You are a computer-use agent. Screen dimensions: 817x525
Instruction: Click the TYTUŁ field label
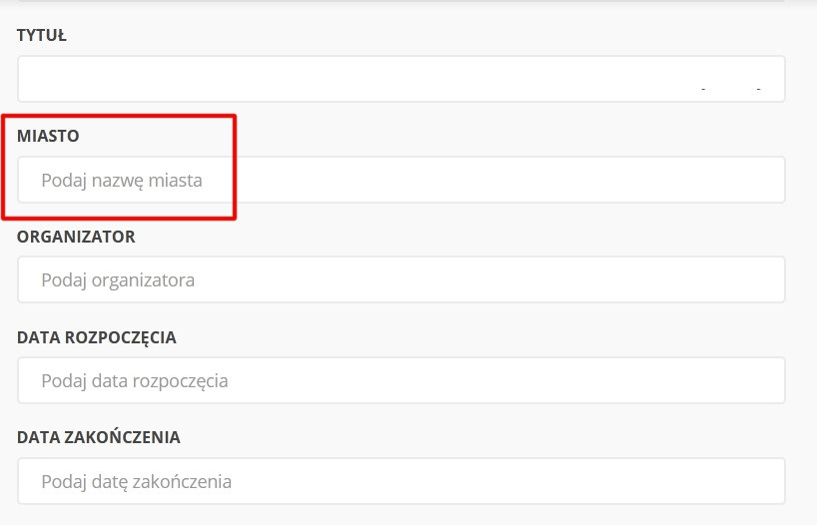pos(42,36)
